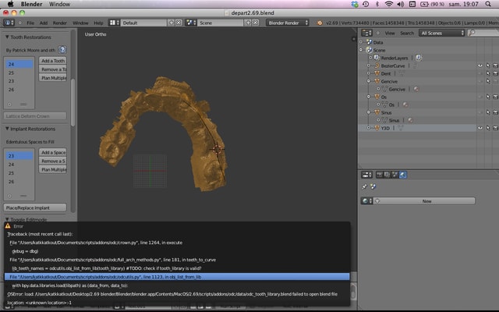This screenshot has height=312, width=499.
Task: Click the help question mark icon
Action: pos(62,49)
